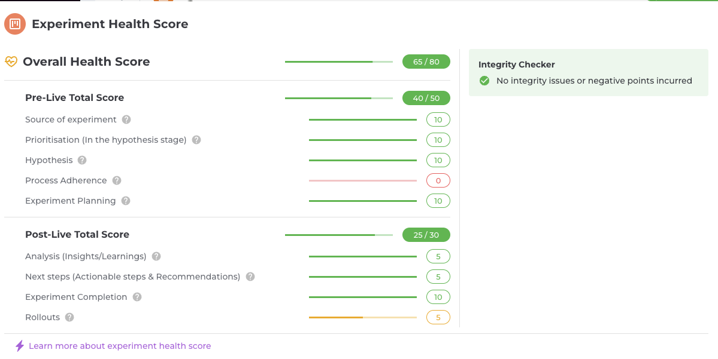Click the orange Rollouts progress bar
718x359 pixels.
point(363,317)
